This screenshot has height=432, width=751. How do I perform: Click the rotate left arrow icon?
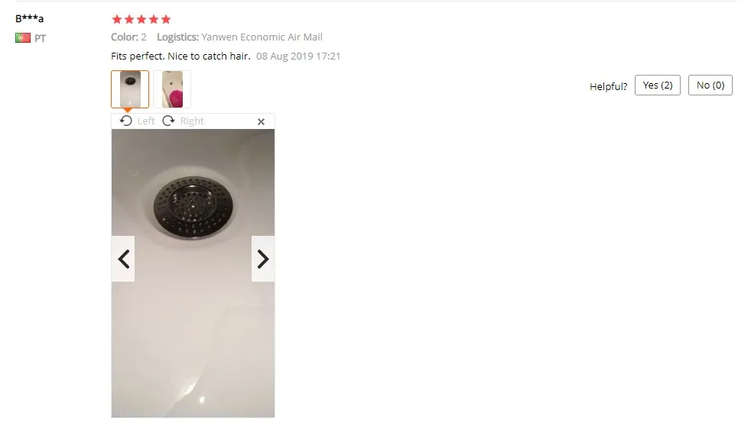point(126,121)
